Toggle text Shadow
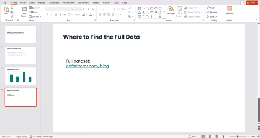This screenshot has width=260, height=138. (60, 14)
